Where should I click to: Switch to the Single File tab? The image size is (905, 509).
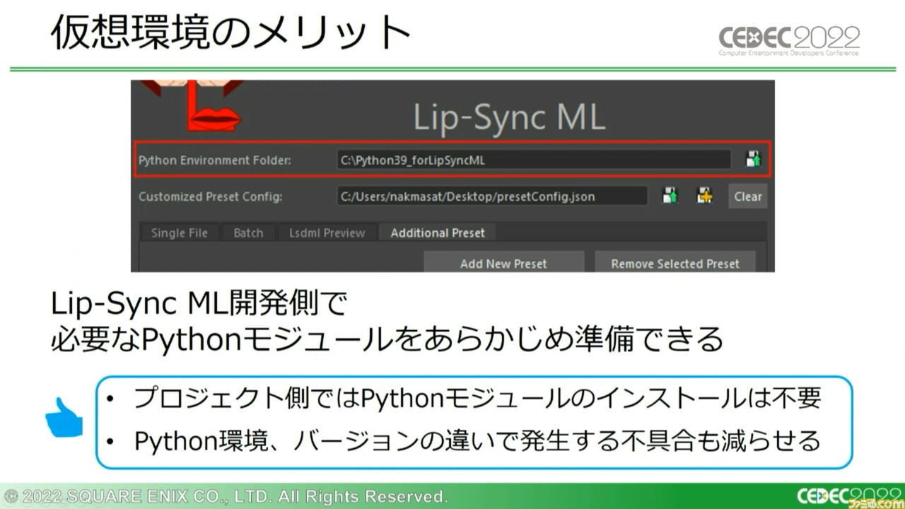[180, 233]
